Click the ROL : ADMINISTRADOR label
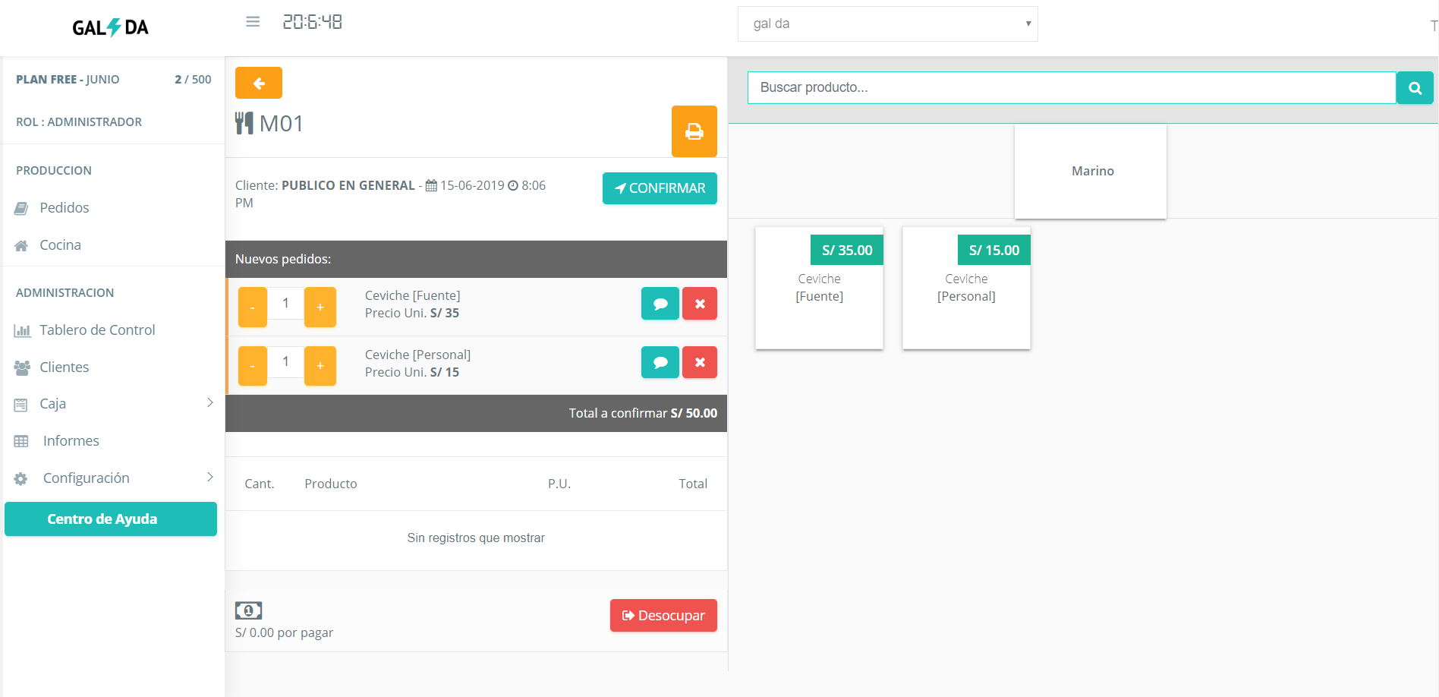Viewport: 1439px width, 697px height. [79, 122]
